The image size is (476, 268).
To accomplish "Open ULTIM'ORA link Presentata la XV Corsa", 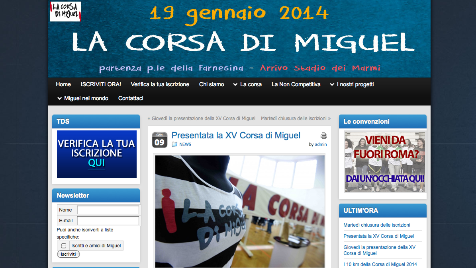I will [378, 236].
